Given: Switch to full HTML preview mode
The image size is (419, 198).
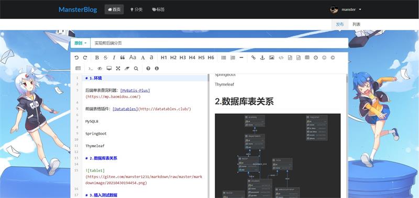Looking at the screenshot, I should 109,68.
